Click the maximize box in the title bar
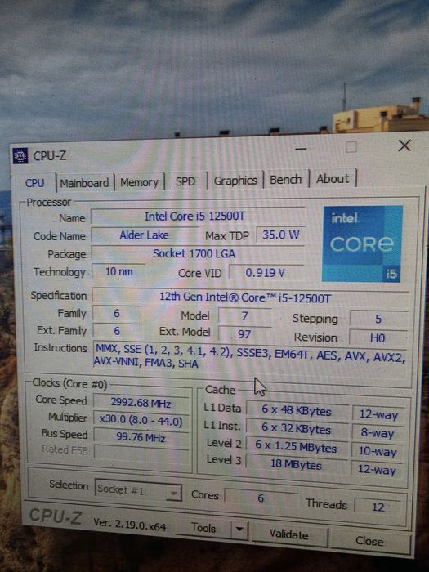The height and width of the screenshot is (572, 429). coord(351,147)
